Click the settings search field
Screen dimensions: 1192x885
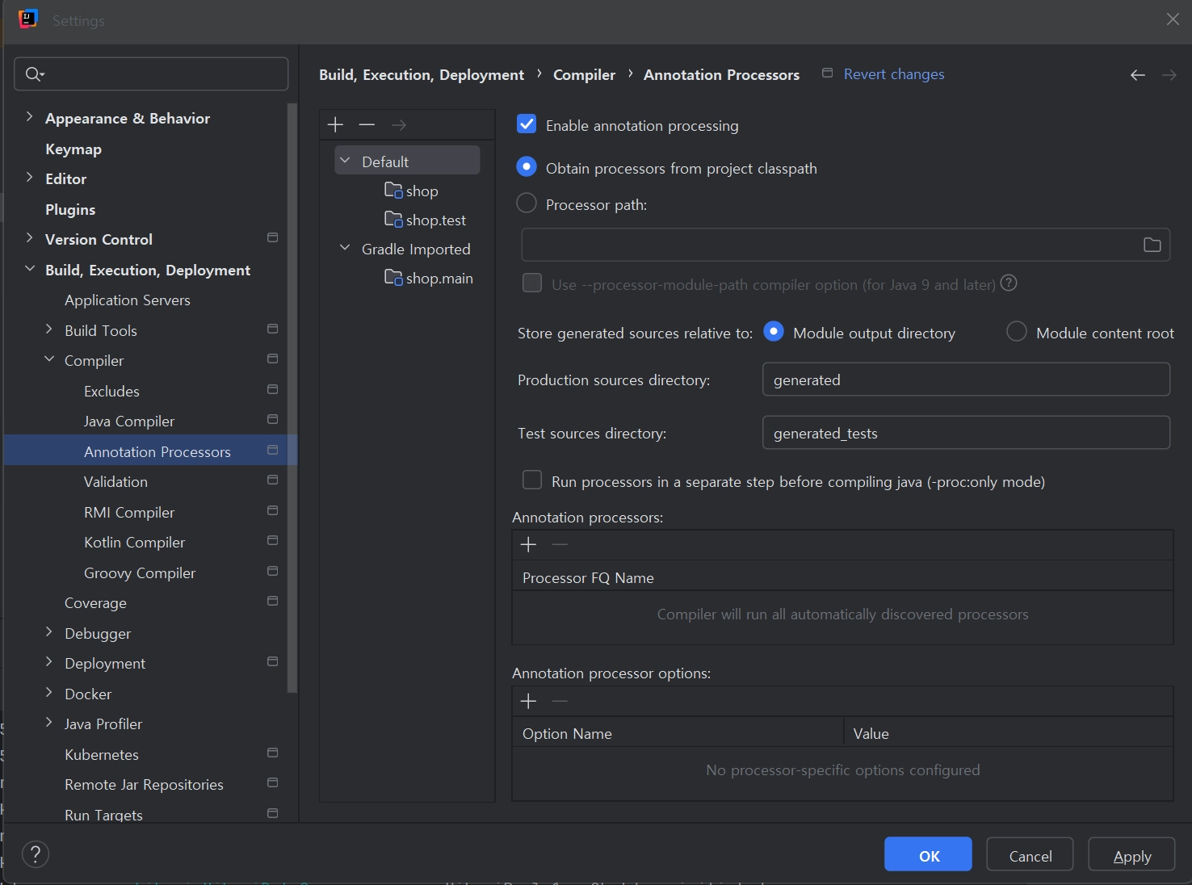pos(151,74)
